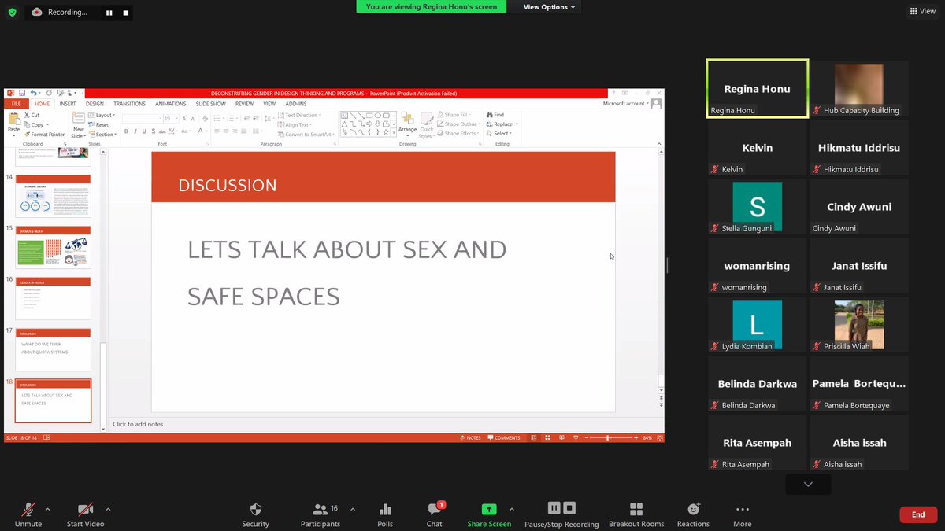The height and width of the screenshot is (531, 945).
Task: Open the Security shield menu
Action: [255, 514]
